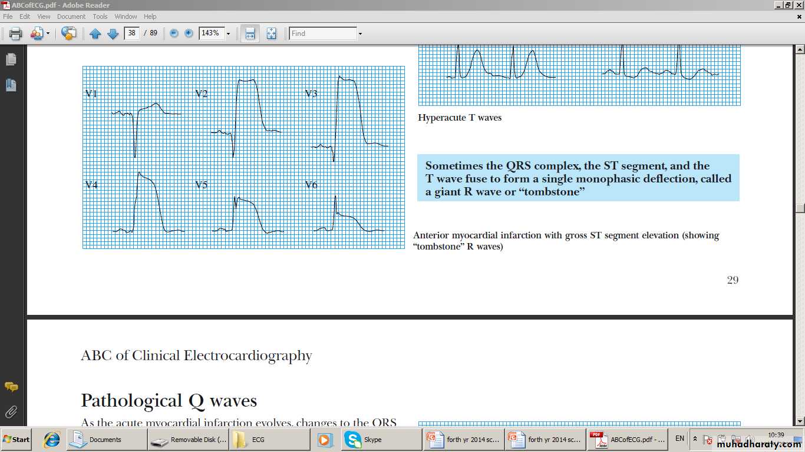Click the page number field showing 38
This screenshot has width=805, height=452.
tap(131, 33)
